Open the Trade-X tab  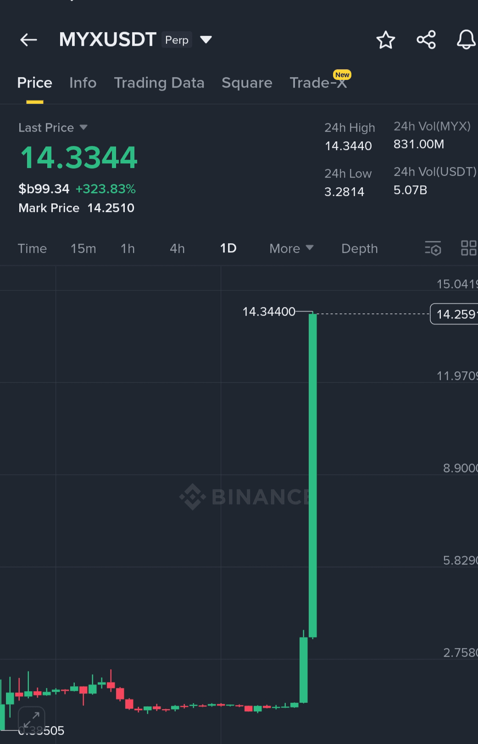click(318, 83)
